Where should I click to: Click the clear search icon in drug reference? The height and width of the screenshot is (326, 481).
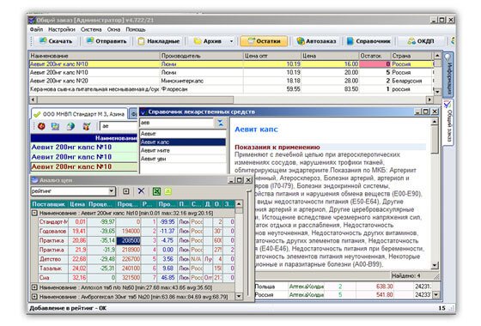(221, 123)
